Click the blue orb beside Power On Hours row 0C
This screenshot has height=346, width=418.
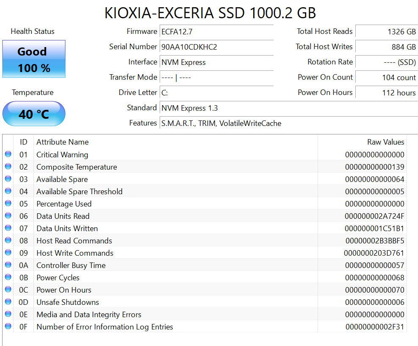pyautogui.click(x=8, y=289)
